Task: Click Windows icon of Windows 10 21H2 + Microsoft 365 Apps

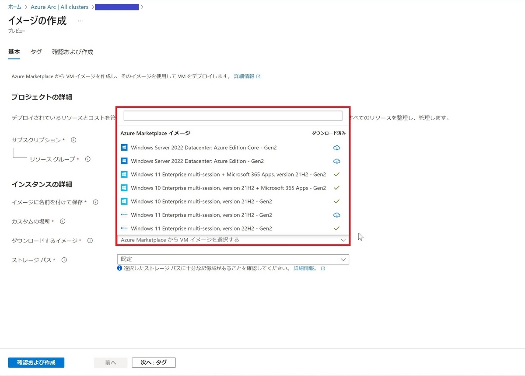Action: [124, 188]
